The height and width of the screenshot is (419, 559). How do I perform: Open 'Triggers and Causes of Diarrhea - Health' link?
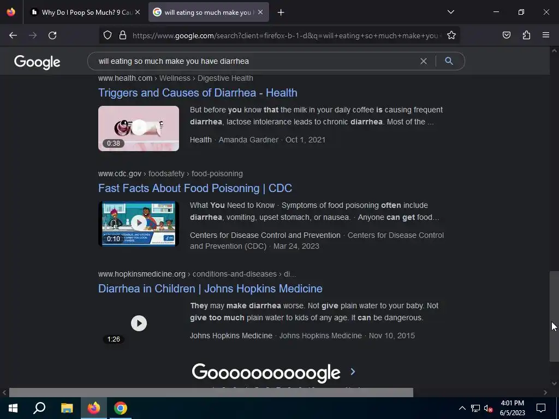(x=198, y=93)
